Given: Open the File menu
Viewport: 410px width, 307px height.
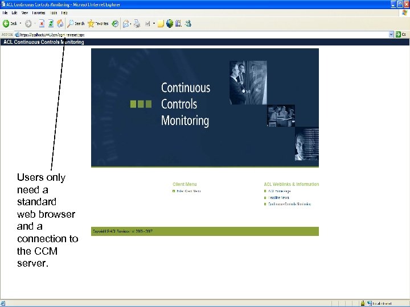Looking at the screenshot, I should 5,13.
